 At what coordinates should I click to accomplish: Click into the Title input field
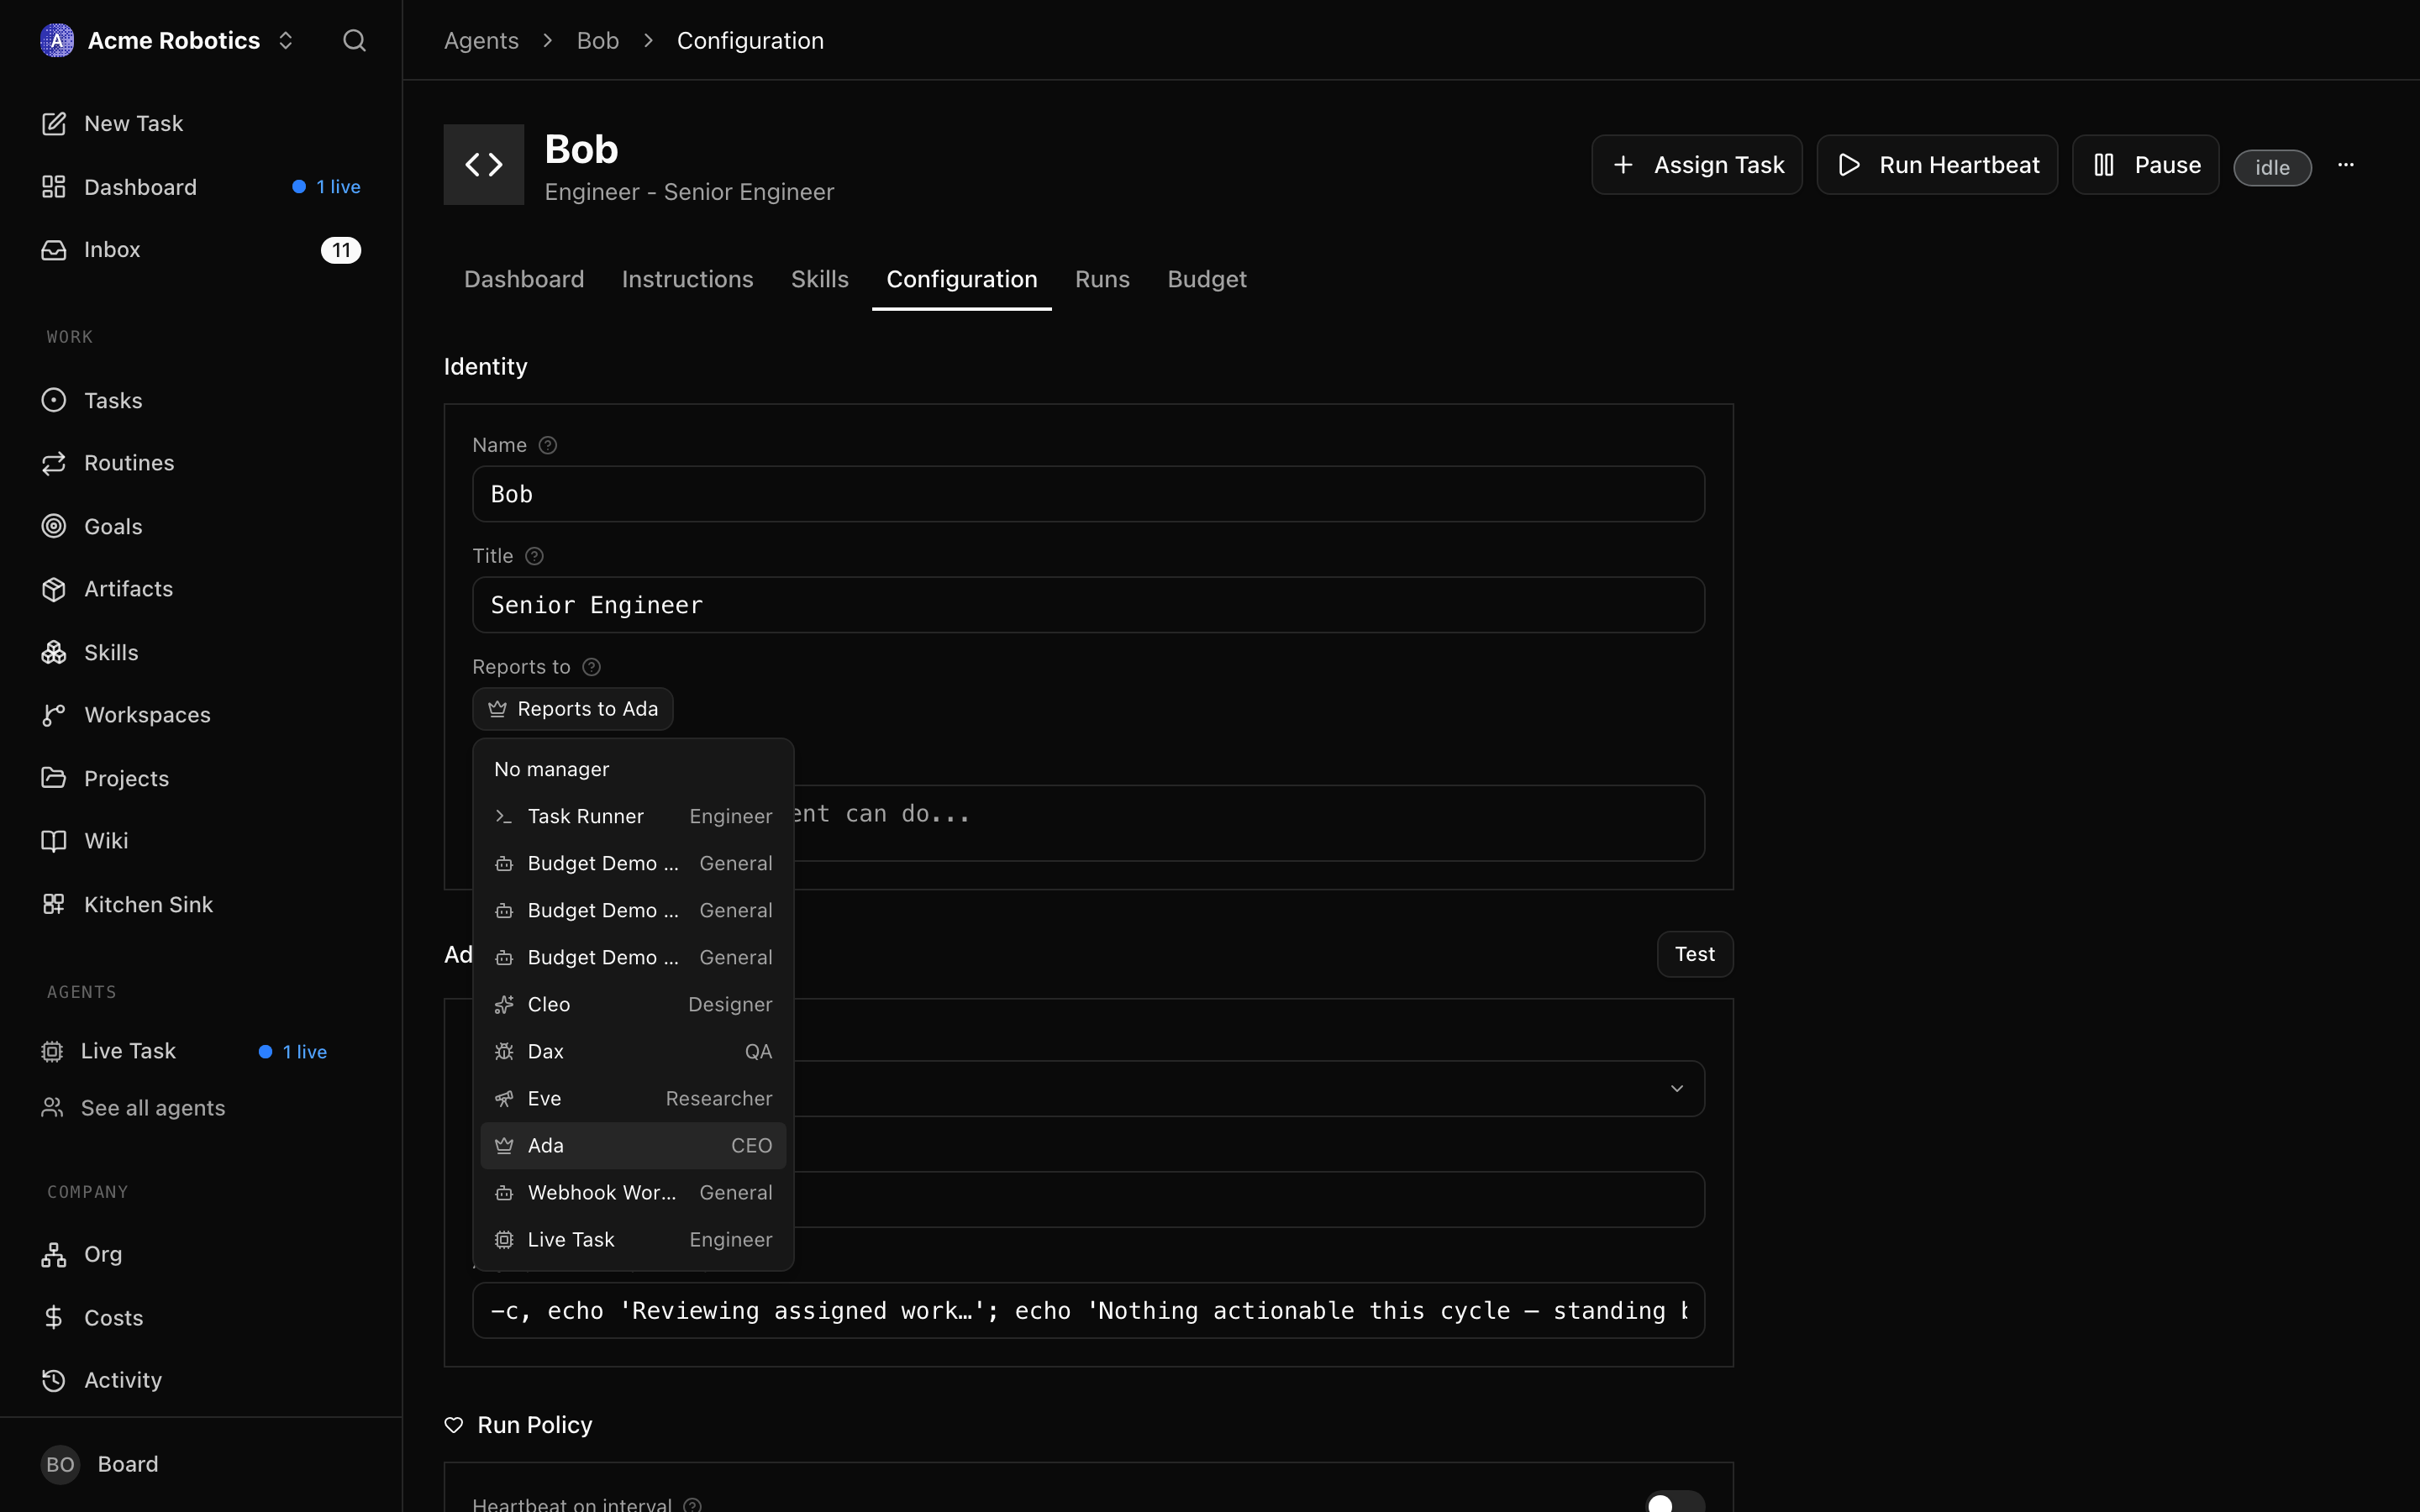(1088, 605)
